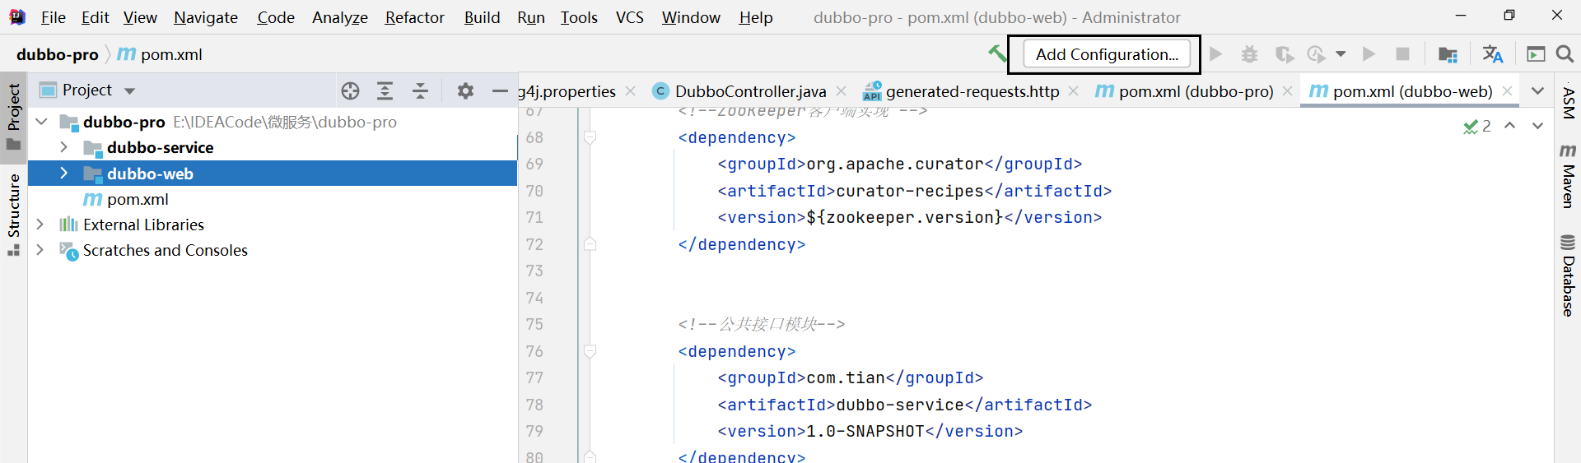1581x463 pixels.
Task: Open the Refactor menu
Action: coord(414,17)
